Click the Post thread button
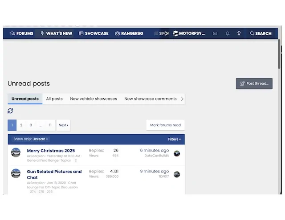 (254, 84)
